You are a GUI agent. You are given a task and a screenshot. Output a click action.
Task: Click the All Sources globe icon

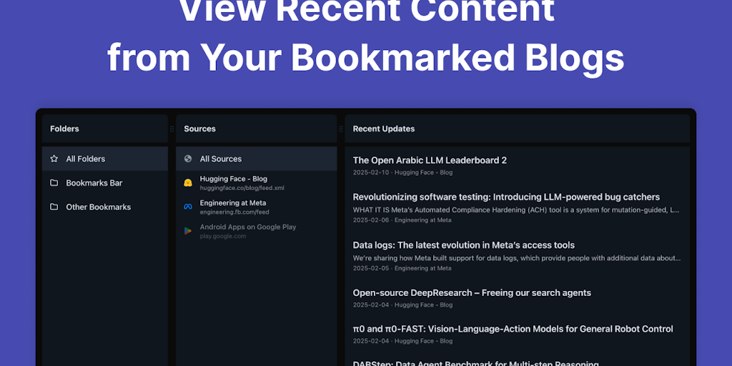(188, 159)
